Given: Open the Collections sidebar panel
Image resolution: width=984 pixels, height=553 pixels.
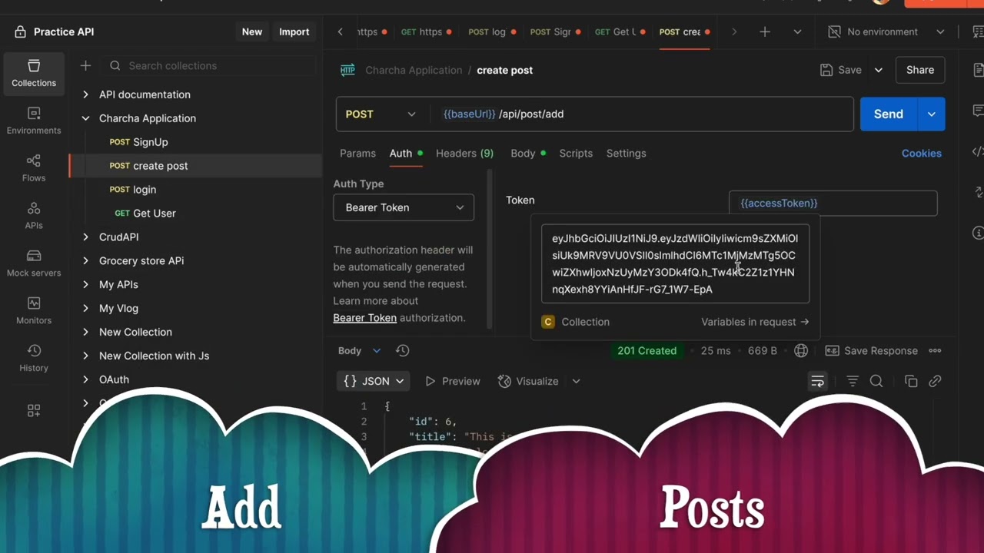Looking at the screenshot, I should coord(34,73).
